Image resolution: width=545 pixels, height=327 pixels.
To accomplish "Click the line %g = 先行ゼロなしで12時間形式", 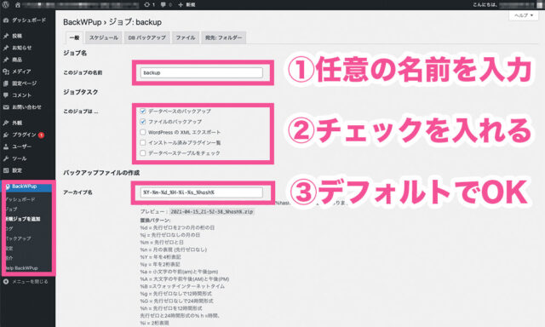I will click(x=176, y=294).
